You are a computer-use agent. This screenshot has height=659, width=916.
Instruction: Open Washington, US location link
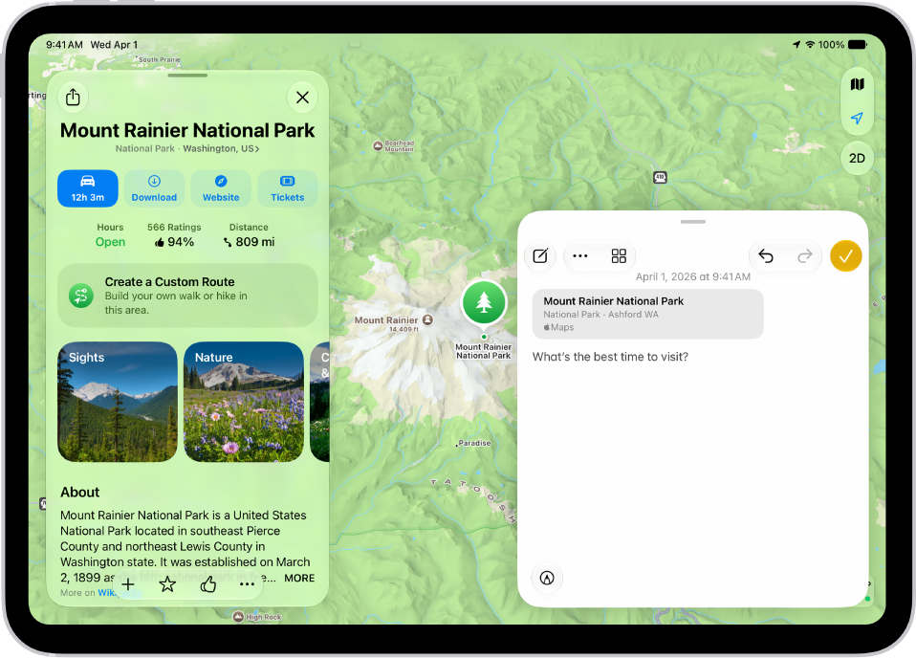(x=221, y=149)
